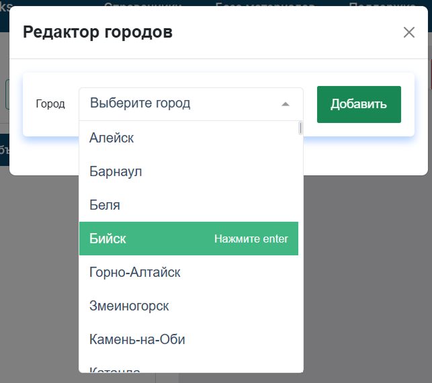Choose Змеиногорск in the city list
This screenshot has width=432, height=383.
tap(188, 306)
